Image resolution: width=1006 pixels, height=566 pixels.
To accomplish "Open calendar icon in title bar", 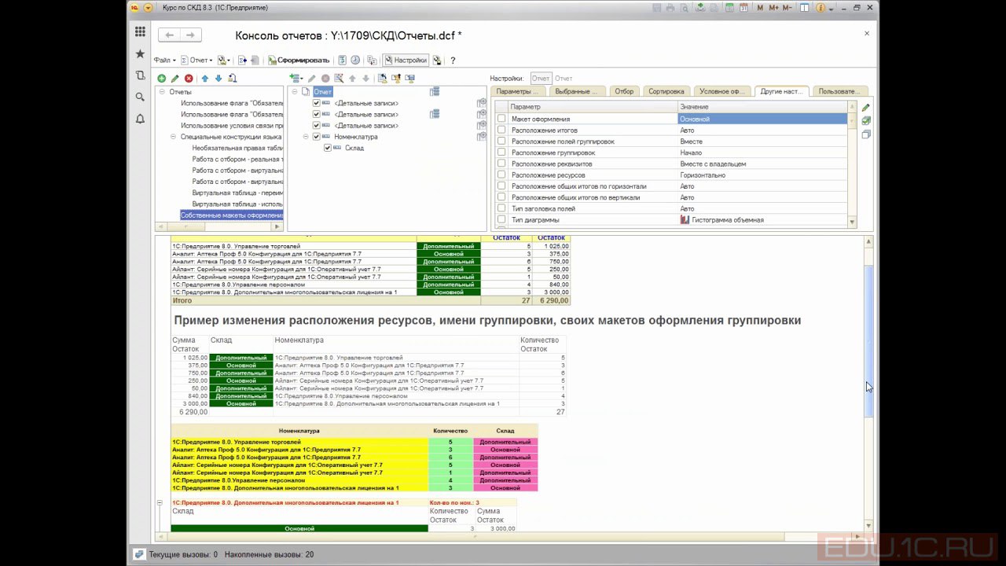I will 743,8.
